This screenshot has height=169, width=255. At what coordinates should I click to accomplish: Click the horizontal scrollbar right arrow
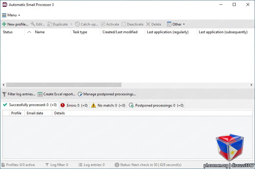[251, 85]
